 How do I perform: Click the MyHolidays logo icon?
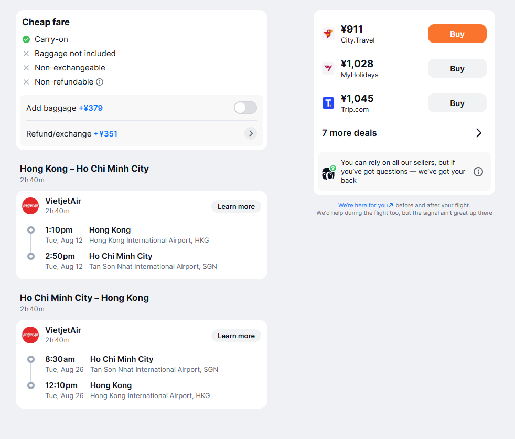coord(328,68)
